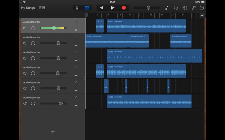225x140 pixels.
Task: Tap the 13:46 clock in status bar
Action: point(113,2)
